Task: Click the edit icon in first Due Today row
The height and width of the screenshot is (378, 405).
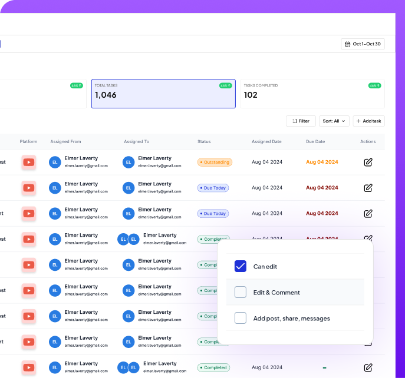Action: pyautogui.click(x=368, y=188)
